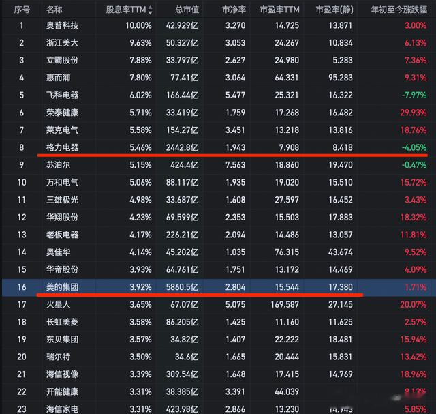Click market cap 5860.5亿 of 美的集团
The image size is (436, 414).
click(x=183, y=287)
